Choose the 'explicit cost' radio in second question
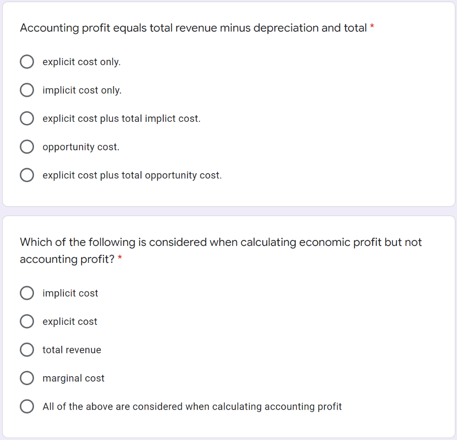Viewport: 457px width, 440px height. pyautogui.click(x=27, y=321)
